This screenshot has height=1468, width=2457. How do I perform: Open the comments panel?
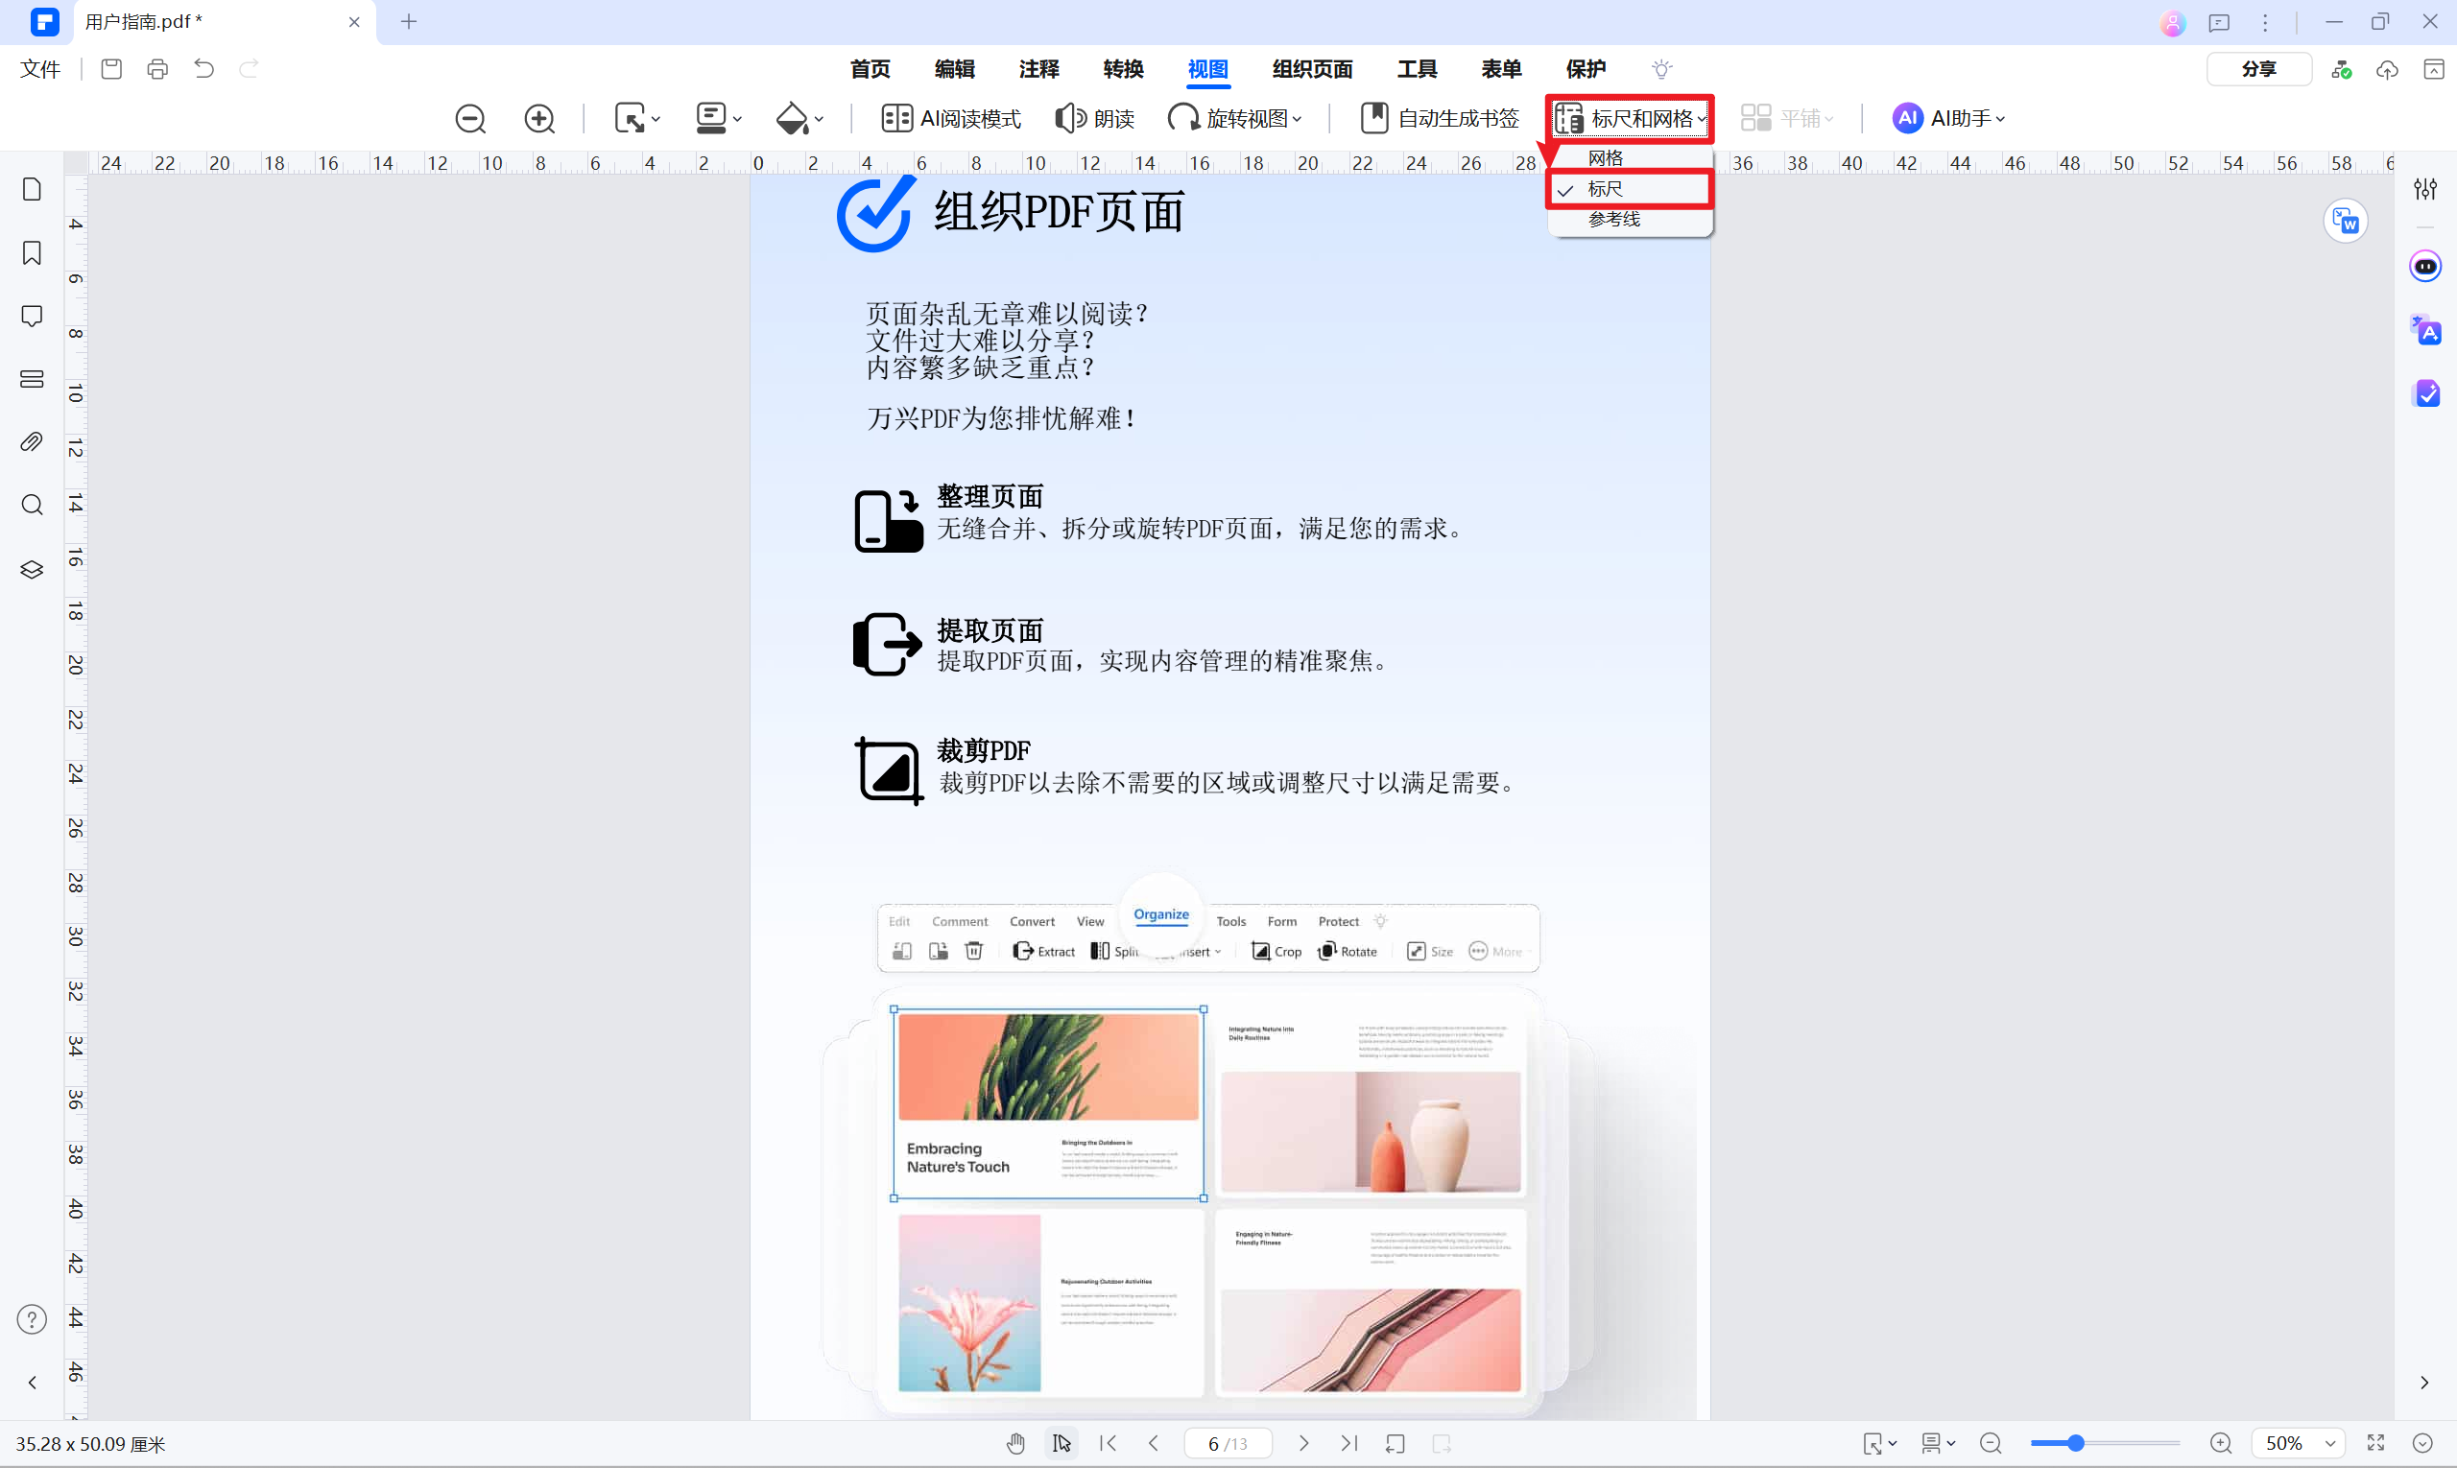31,316
